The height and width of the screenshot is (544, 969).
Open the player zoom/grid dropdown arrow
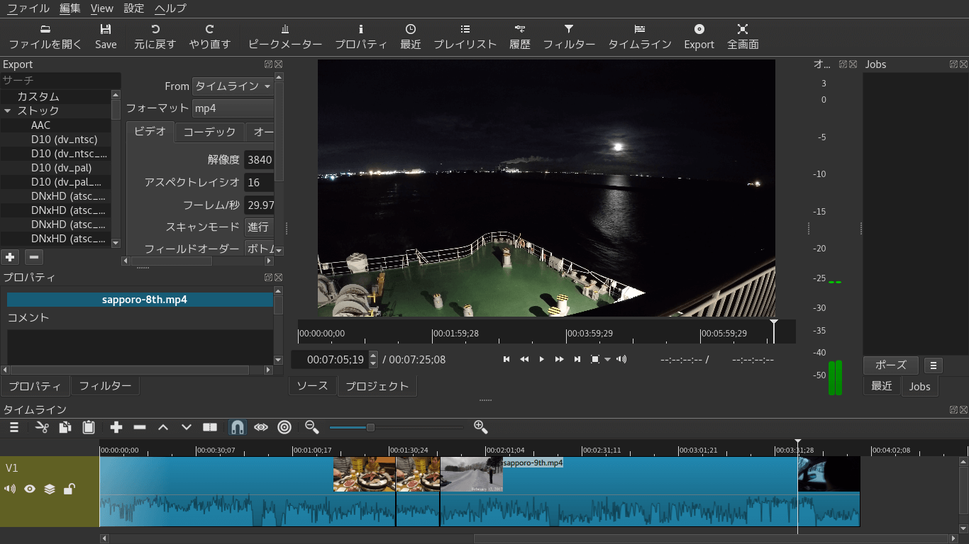(x=607, y=360)
